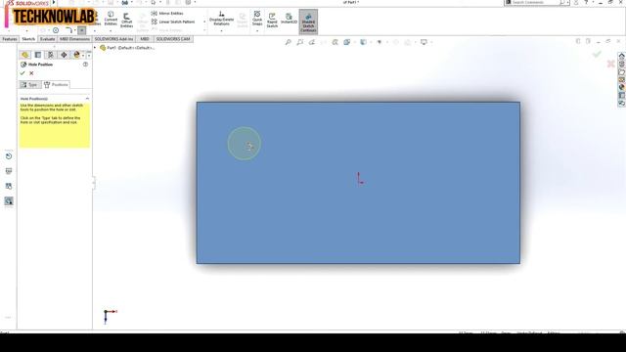Toggle Shaded Sketch Contours

pyautogui.click(x=308, y=22)
